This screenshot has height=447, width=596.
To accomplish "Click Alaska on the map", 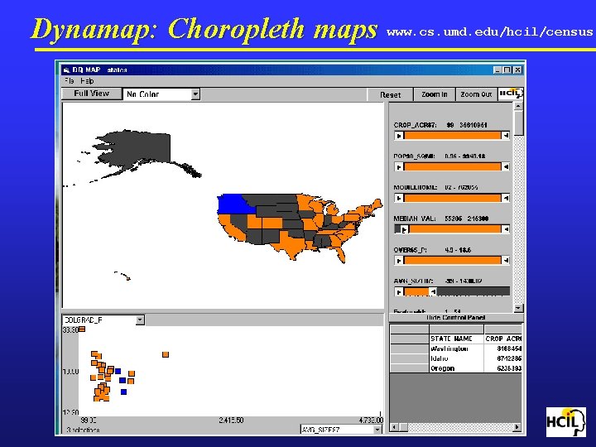I will [x=141, y=148].
